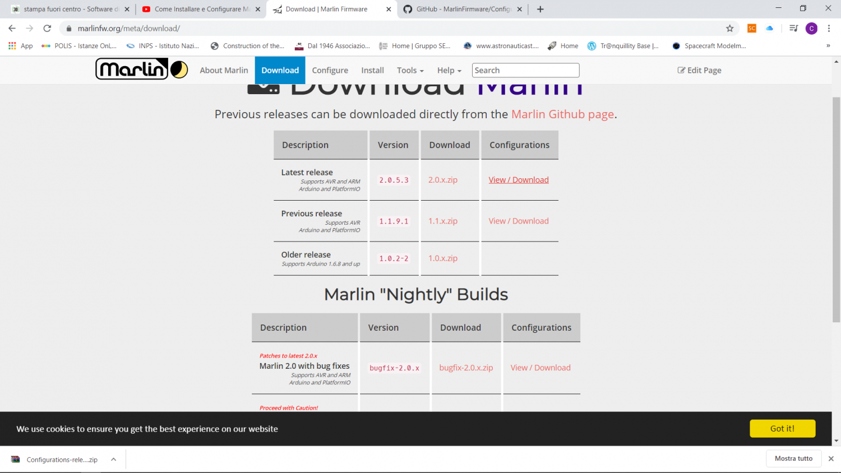841x473 pixels.
Task: Accept cookies with Got it! button
Action: (782, 428)
